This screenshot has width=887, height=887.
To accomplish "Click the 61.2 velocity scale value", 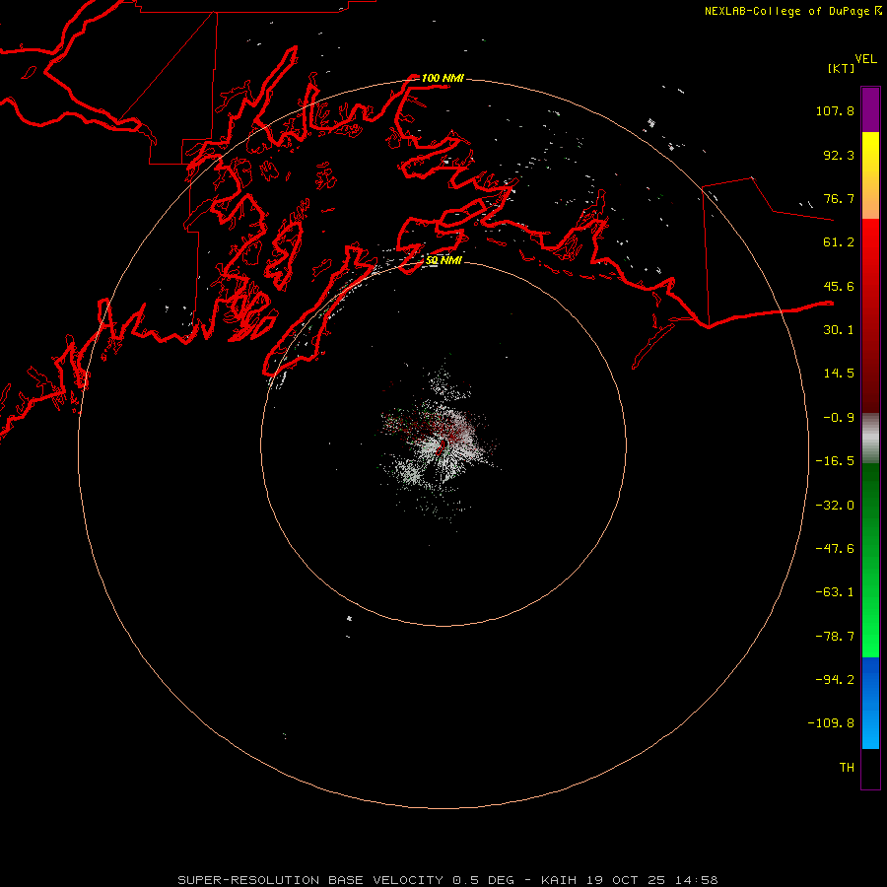I will [x=839, y=242].
